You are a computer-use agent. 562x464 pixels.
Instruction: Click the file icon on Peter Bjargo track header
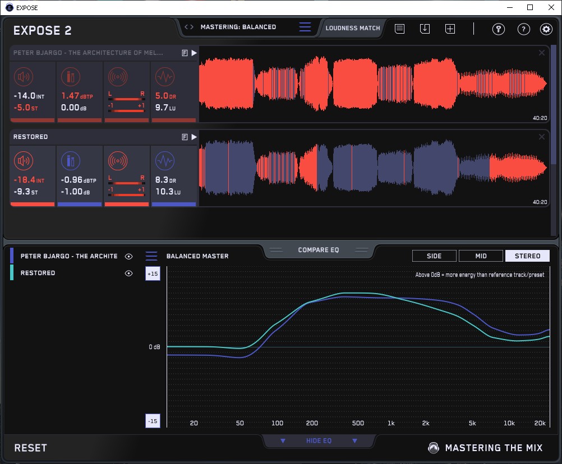coord(185,53)
